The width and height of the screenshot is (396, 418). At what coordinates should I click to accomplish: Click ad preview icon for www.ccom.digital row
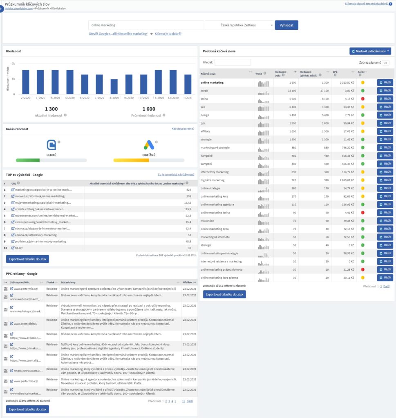pos(6,324)
